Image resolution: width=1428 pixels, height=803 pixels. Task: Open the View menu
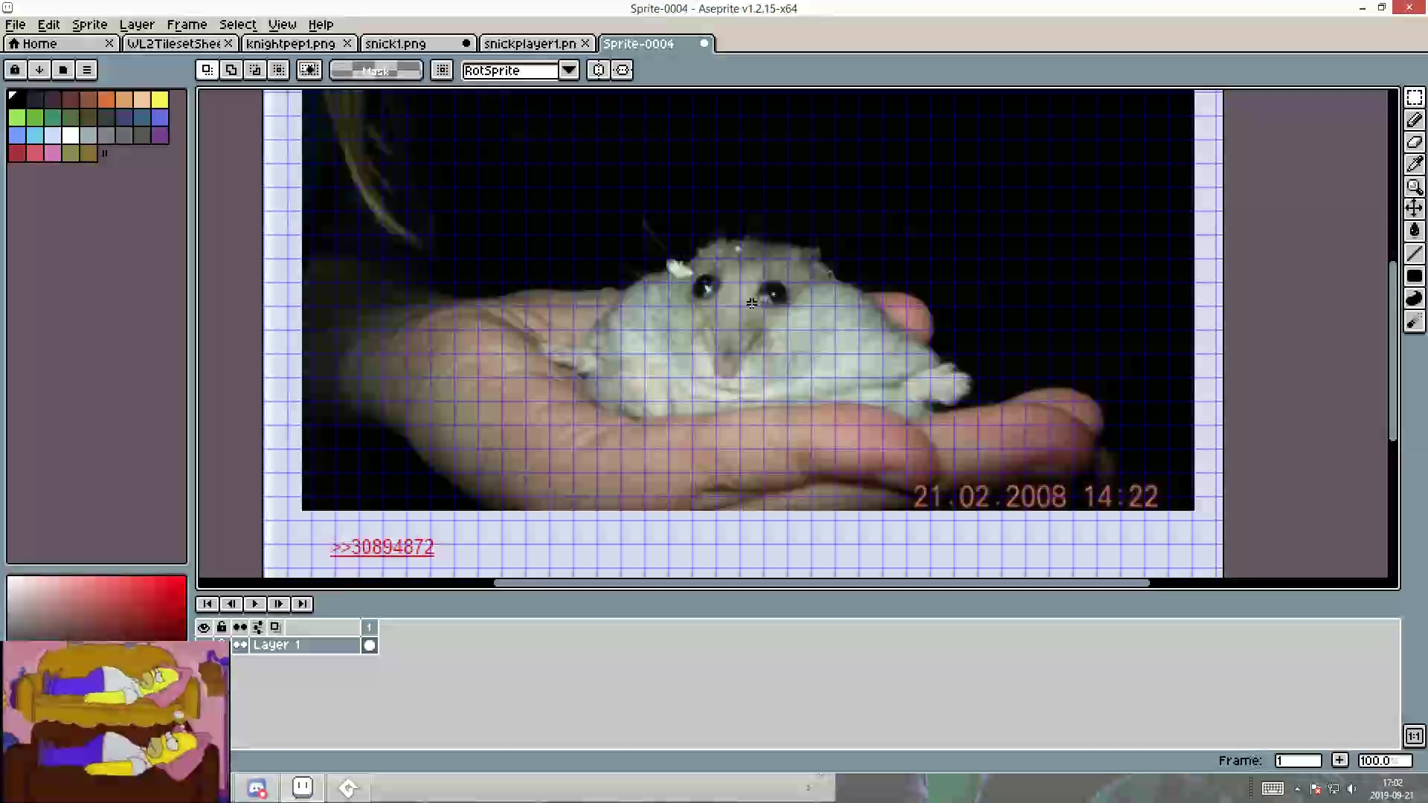[x=282, y=25]
